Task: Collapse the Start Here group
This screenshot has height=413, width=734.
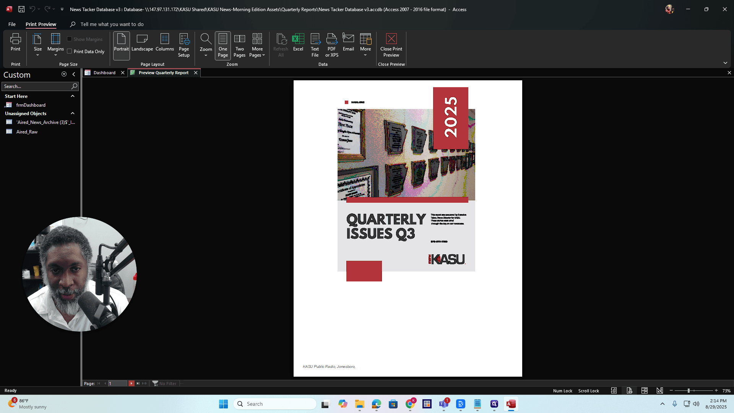Action: click(x=72, y=96)
